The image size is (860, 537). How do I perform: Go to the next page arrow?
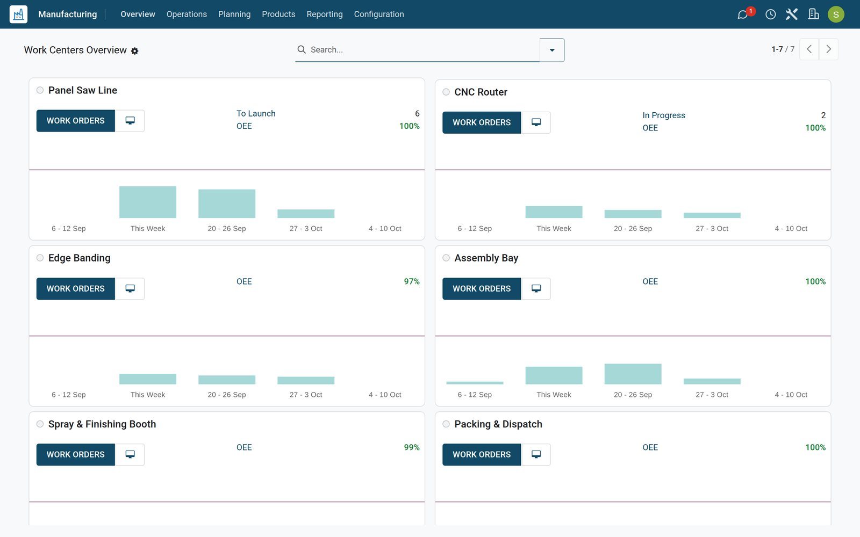[829, 49]
